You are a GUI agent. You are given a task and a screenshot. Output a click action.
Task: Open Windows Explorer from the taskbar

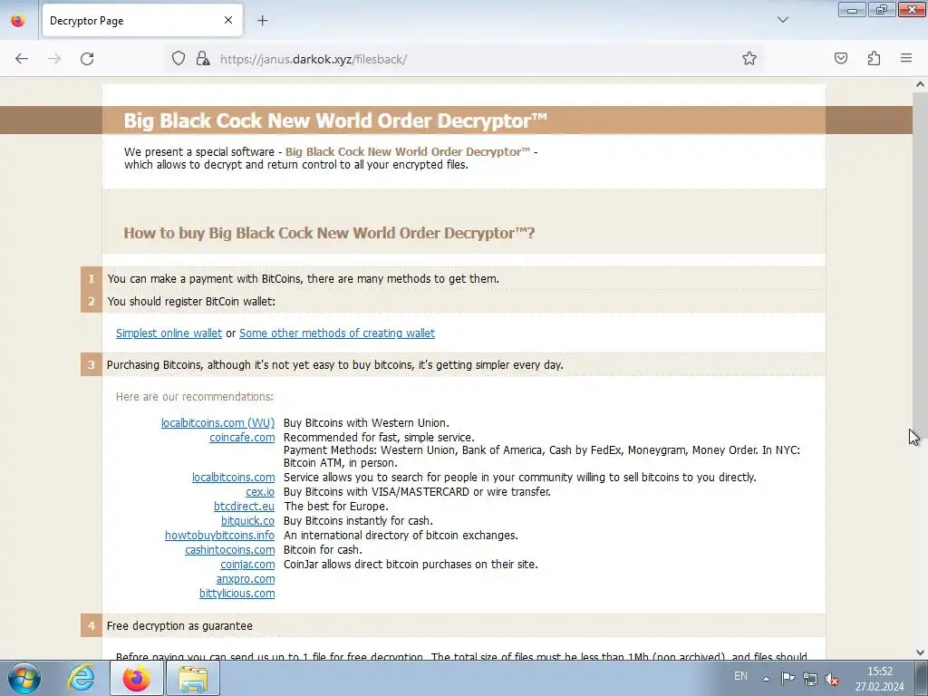click(x=194, y=678)
